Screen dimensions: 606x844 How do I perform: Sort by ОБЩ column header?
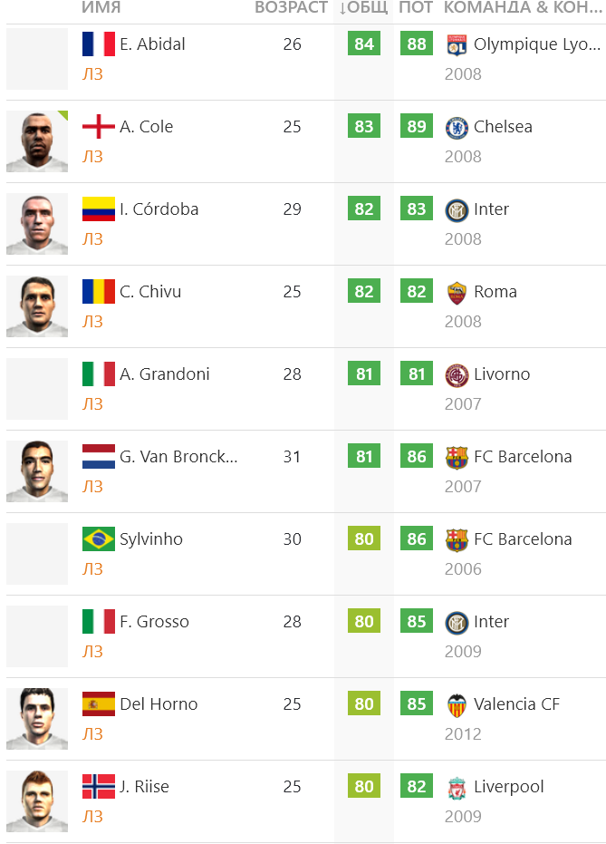(x=363, y=7)
